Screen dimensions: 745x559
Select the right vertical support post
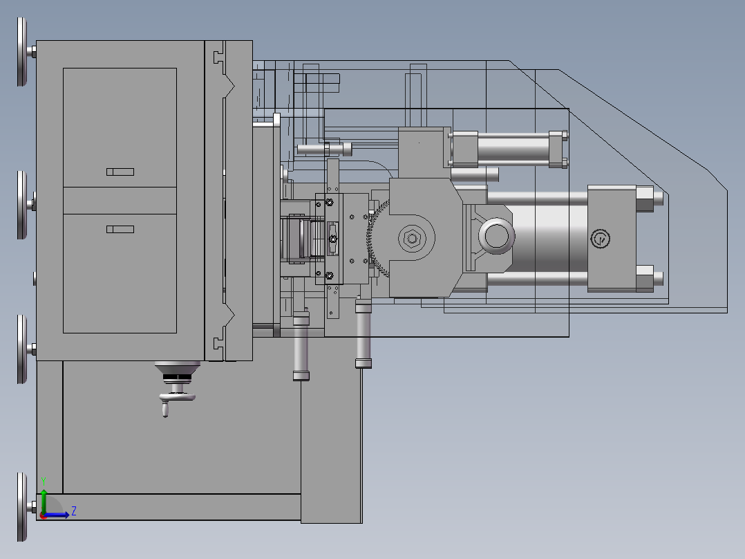pyautogui.click(x=364, y=333)
